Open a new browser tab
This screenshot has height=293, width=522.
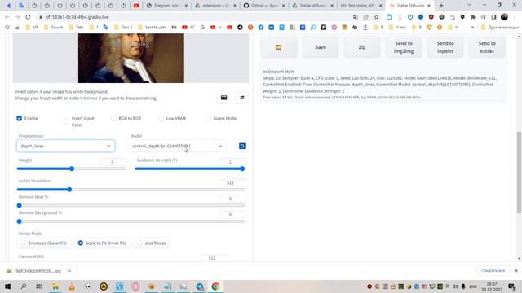[x=441, y=6]
